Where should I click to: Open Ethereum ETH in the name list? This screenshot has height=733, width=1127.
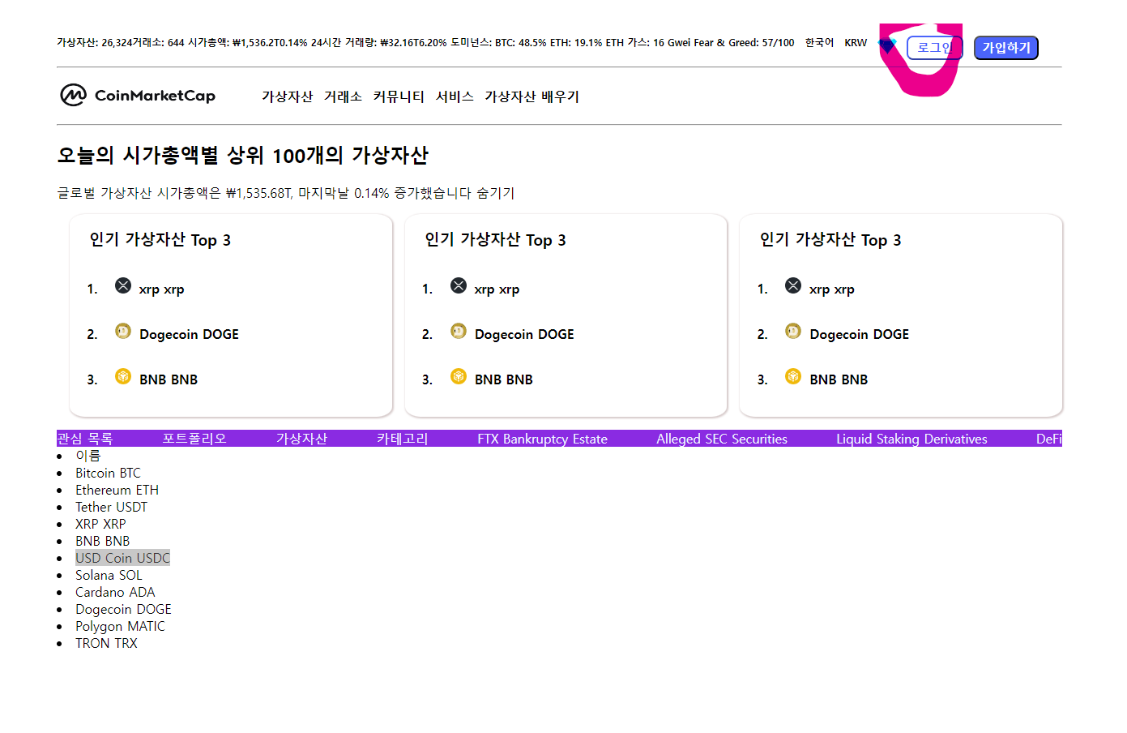click(117, 490)
